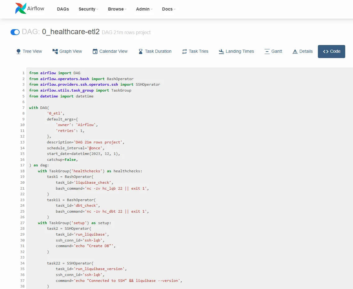Click the Airflow brand name link

35,9
